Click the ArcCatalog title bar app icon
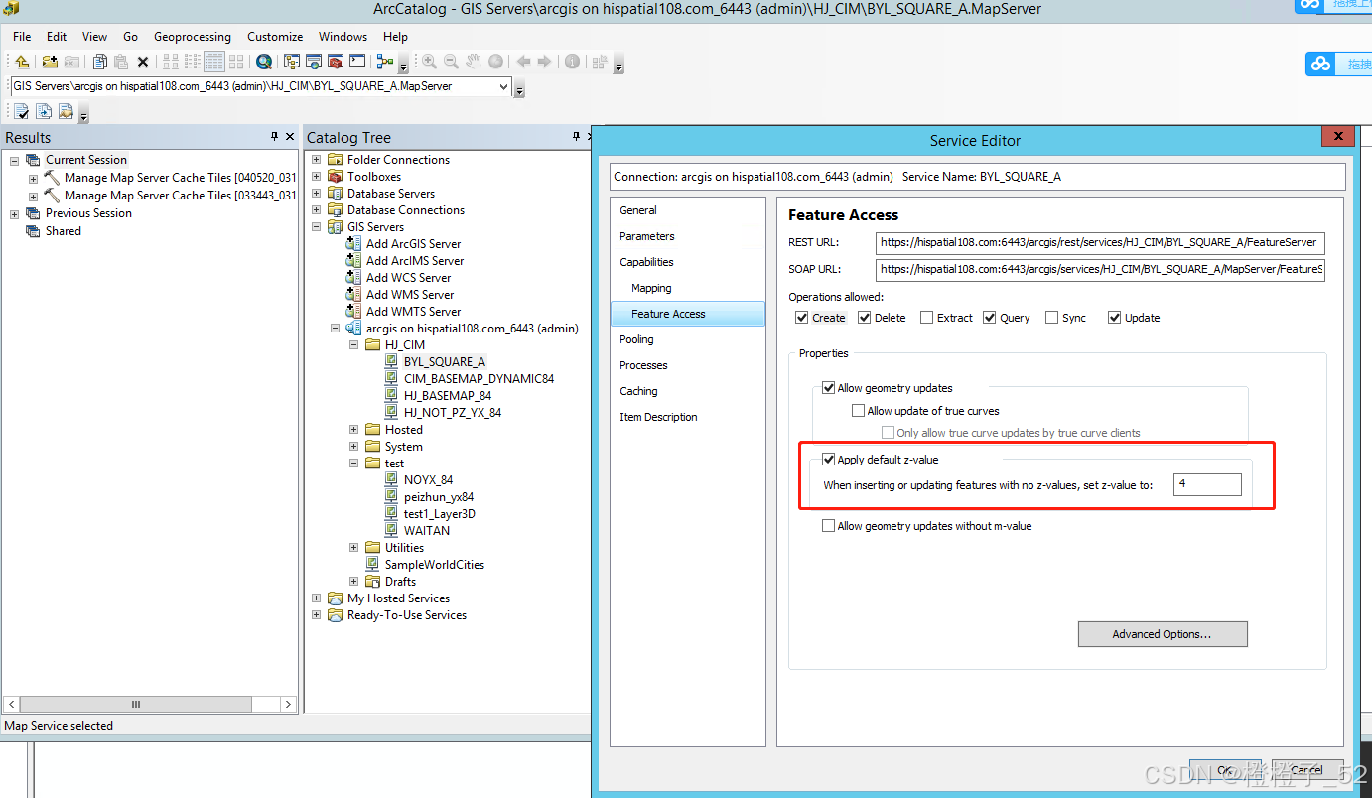 pos(12,9)
